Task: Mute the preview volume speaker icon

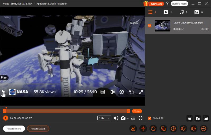Action: (116, 118)
